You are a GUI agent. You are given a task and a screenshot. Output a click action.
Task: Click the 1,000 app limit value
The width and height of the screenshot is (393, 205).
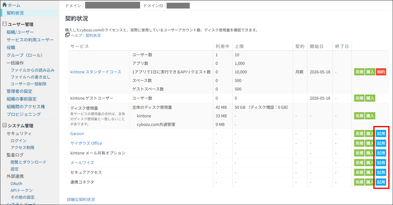coord(240,63)
